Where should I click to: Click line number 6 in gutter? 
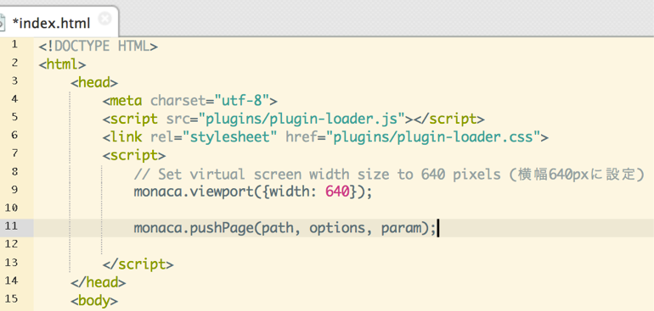pos(14,136)
